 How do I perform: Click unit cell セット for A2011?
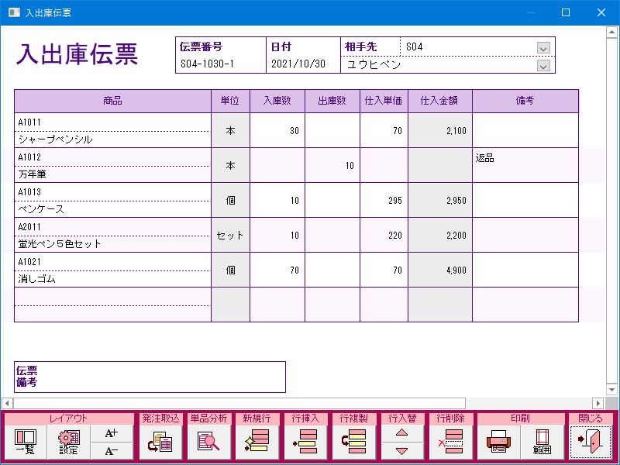(230, 235)
